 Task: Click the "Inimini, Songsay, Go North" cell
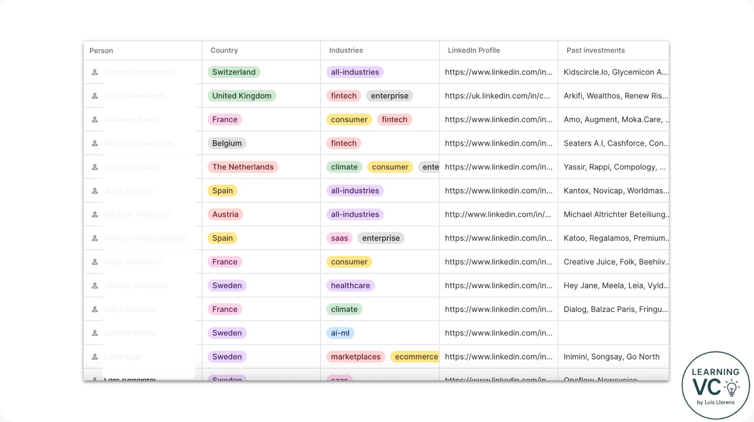coord(614,357)
